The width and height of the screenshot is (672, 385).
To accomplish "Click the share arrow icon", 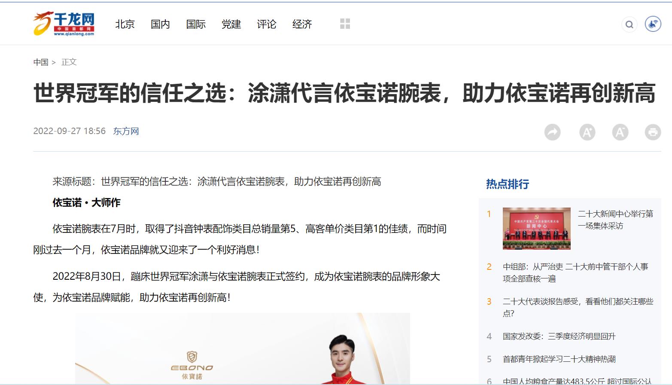I will pyautogui.click(x=552, y=132).
